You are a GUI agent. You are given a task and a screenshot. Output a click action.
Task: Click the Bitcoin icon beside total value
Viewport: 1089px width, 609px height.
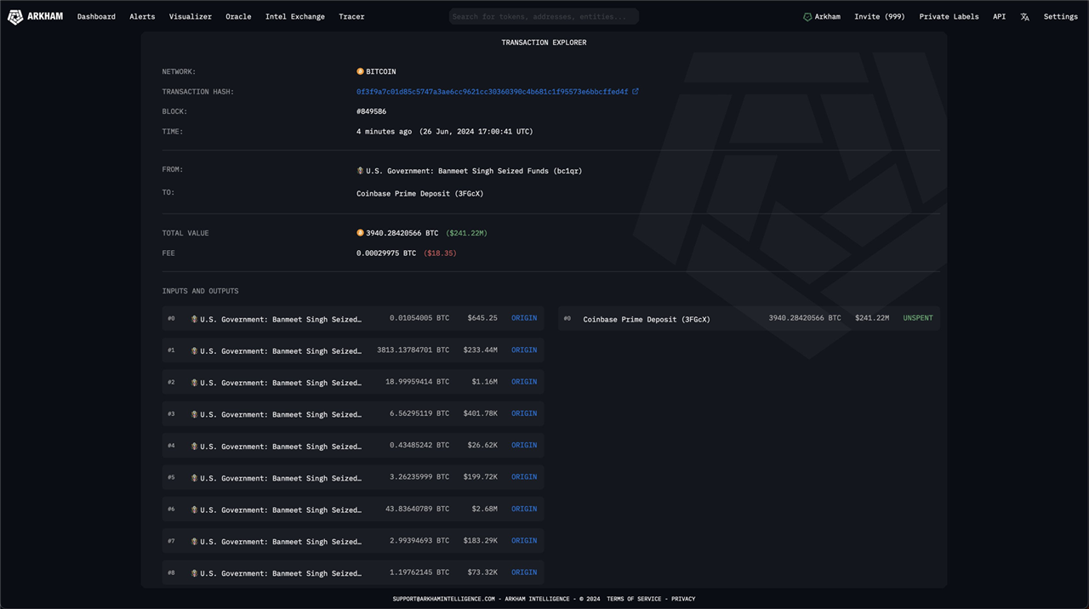click(360, 232)
